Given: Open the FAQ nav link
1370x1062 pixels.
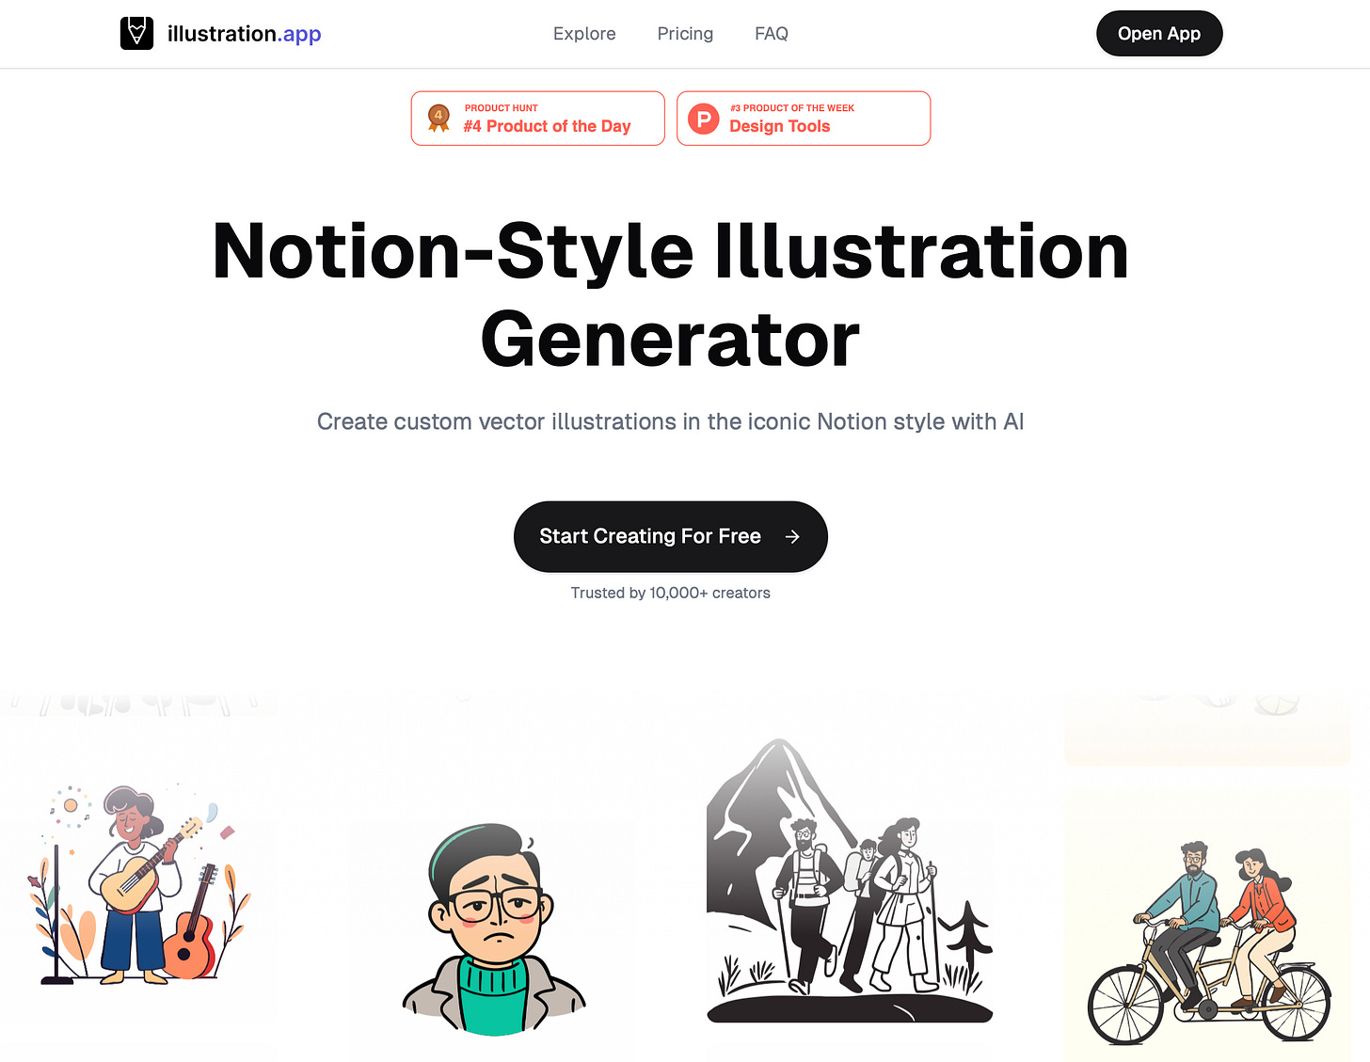Looking at the screenshot, I should [772, 34].
